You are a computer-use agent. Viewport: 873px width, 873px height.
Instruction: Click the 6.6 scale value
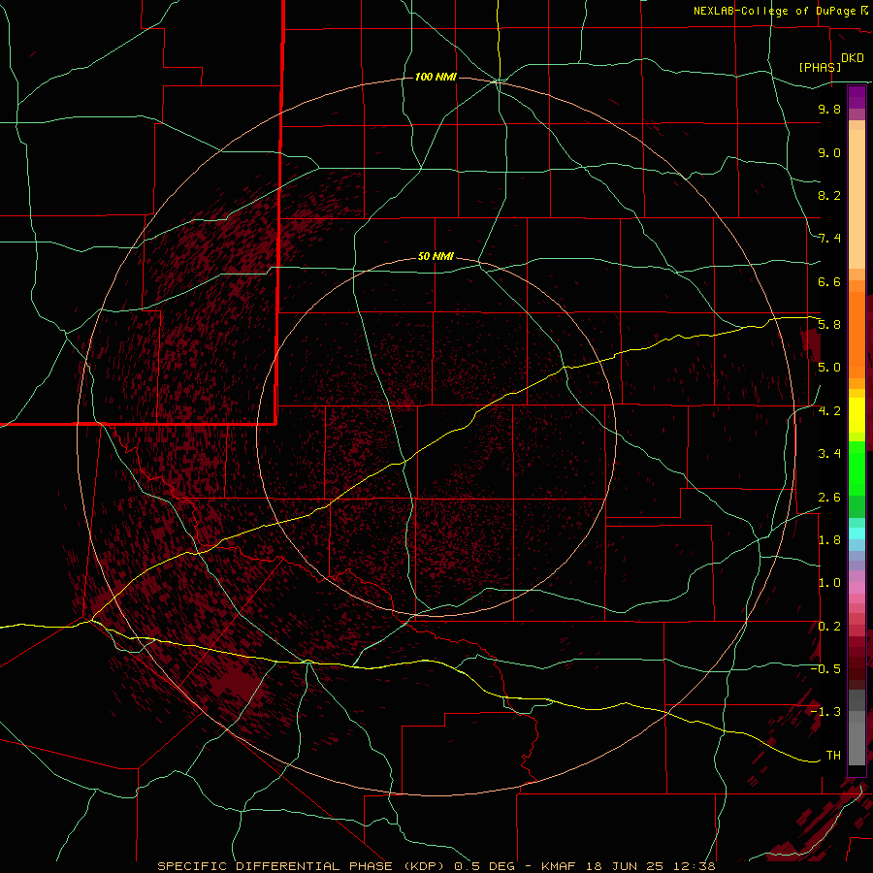[829, 281]
